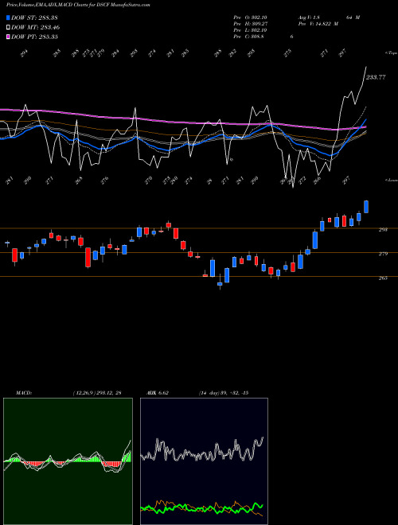
Task: Click the magenta DOW PT legend swatch
Action: point(8,37)
